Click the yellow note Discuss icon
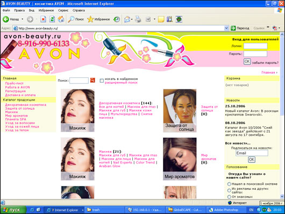The image size is (285, 214). pyautogui.click(x=161, y=19)
